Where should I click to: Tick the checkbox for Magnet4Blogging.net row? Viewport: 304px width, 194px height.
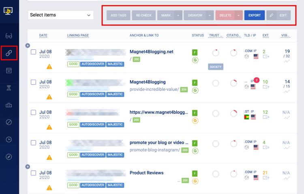[x=33, y=52]
